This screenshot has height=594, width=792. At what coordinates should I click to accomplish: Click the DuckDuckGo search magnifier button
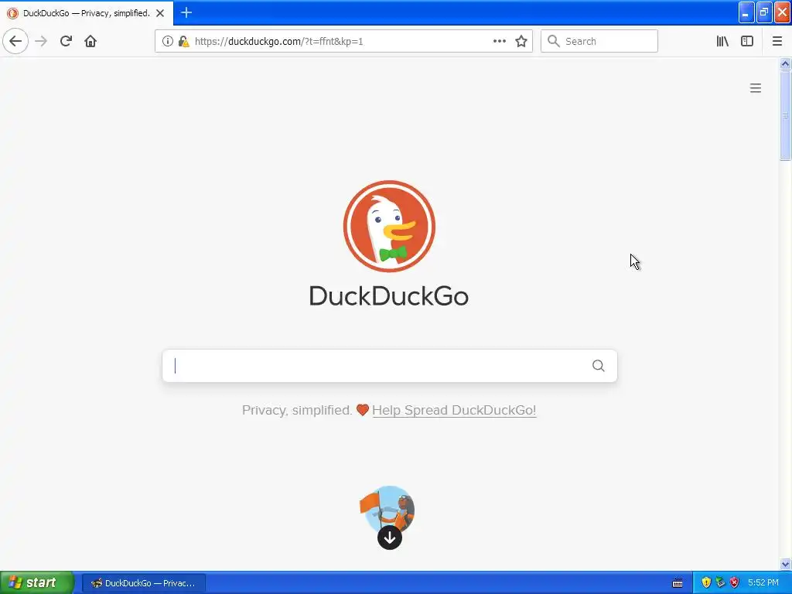click(x=598, y=365)
